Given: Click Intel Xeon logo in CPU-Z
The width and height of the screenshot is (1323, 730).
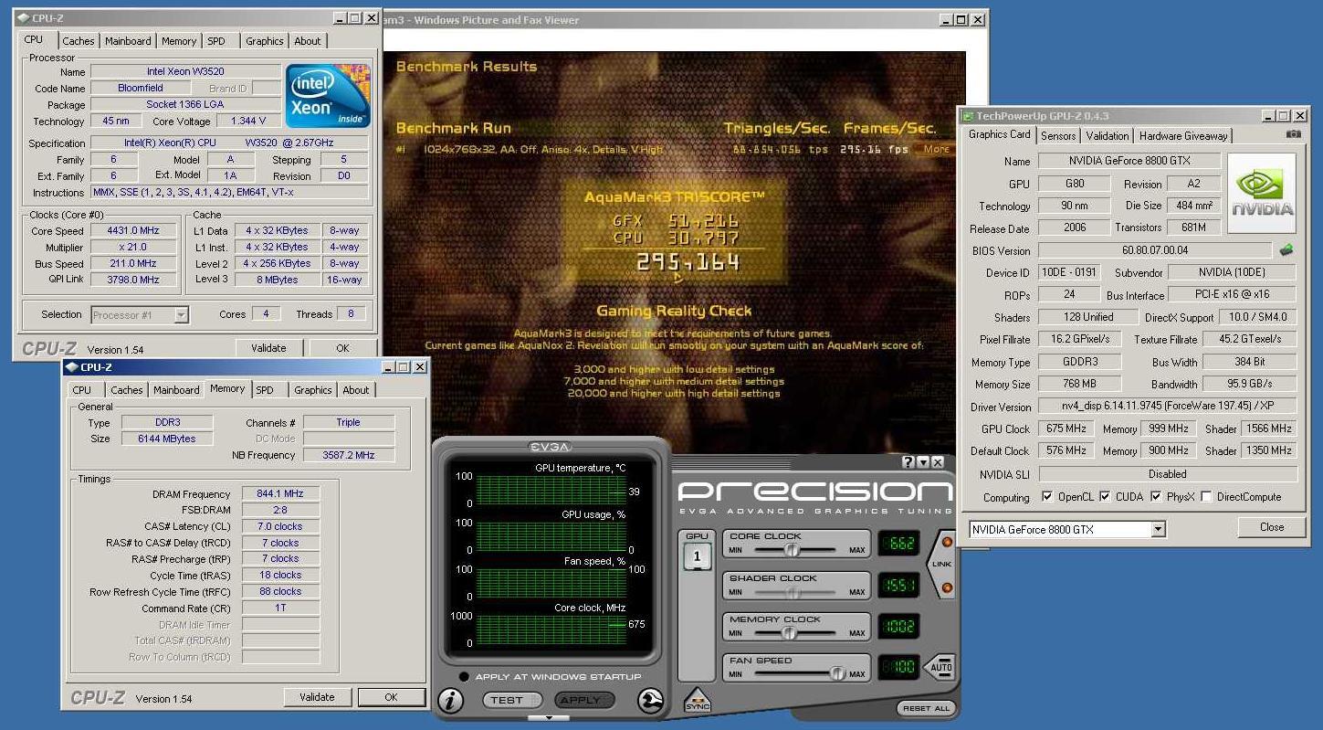Looking at the screenshot, I should point(328,95).
